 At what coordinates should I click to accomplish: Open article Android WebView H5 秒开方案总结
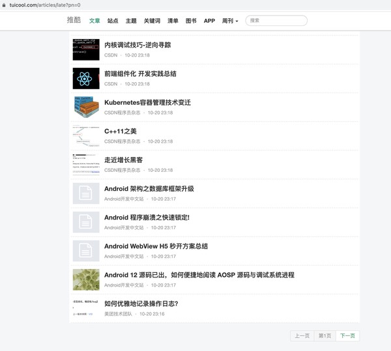point(156,246)
